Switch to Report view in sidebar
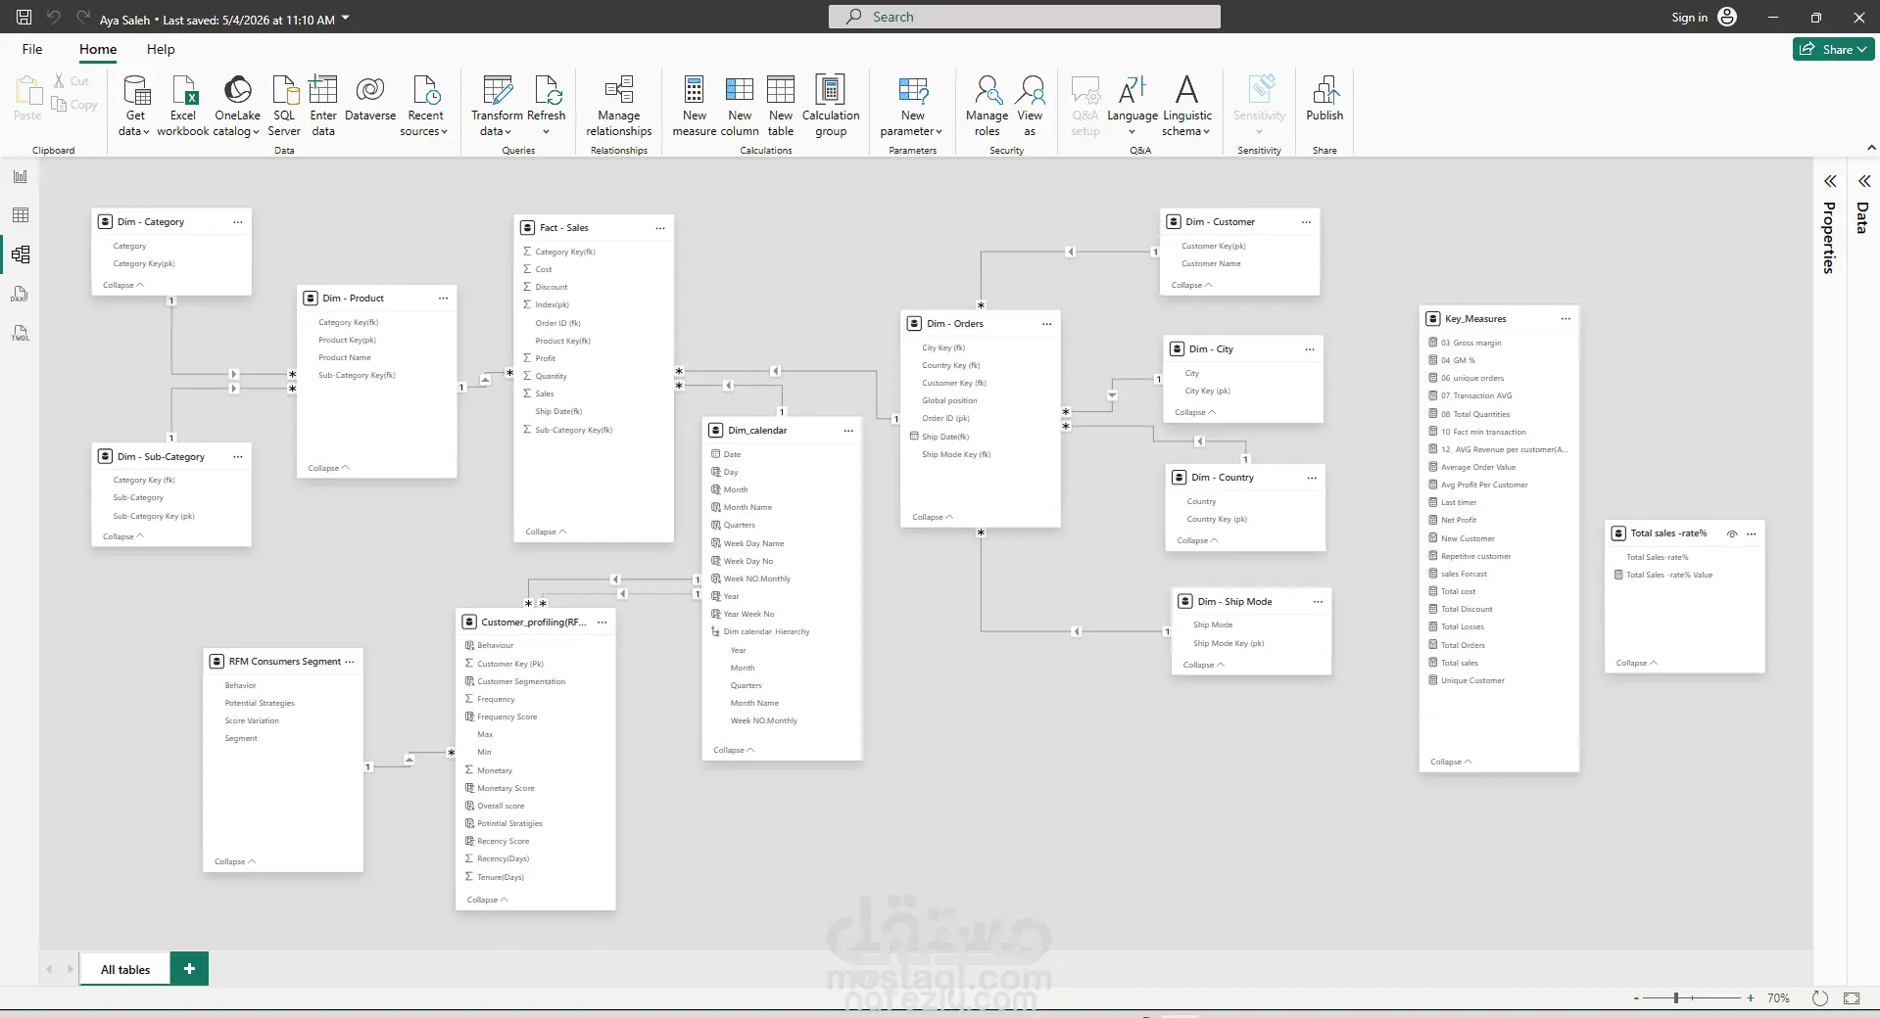This screenshot has width=1880, height=1018. click(21, 176)
